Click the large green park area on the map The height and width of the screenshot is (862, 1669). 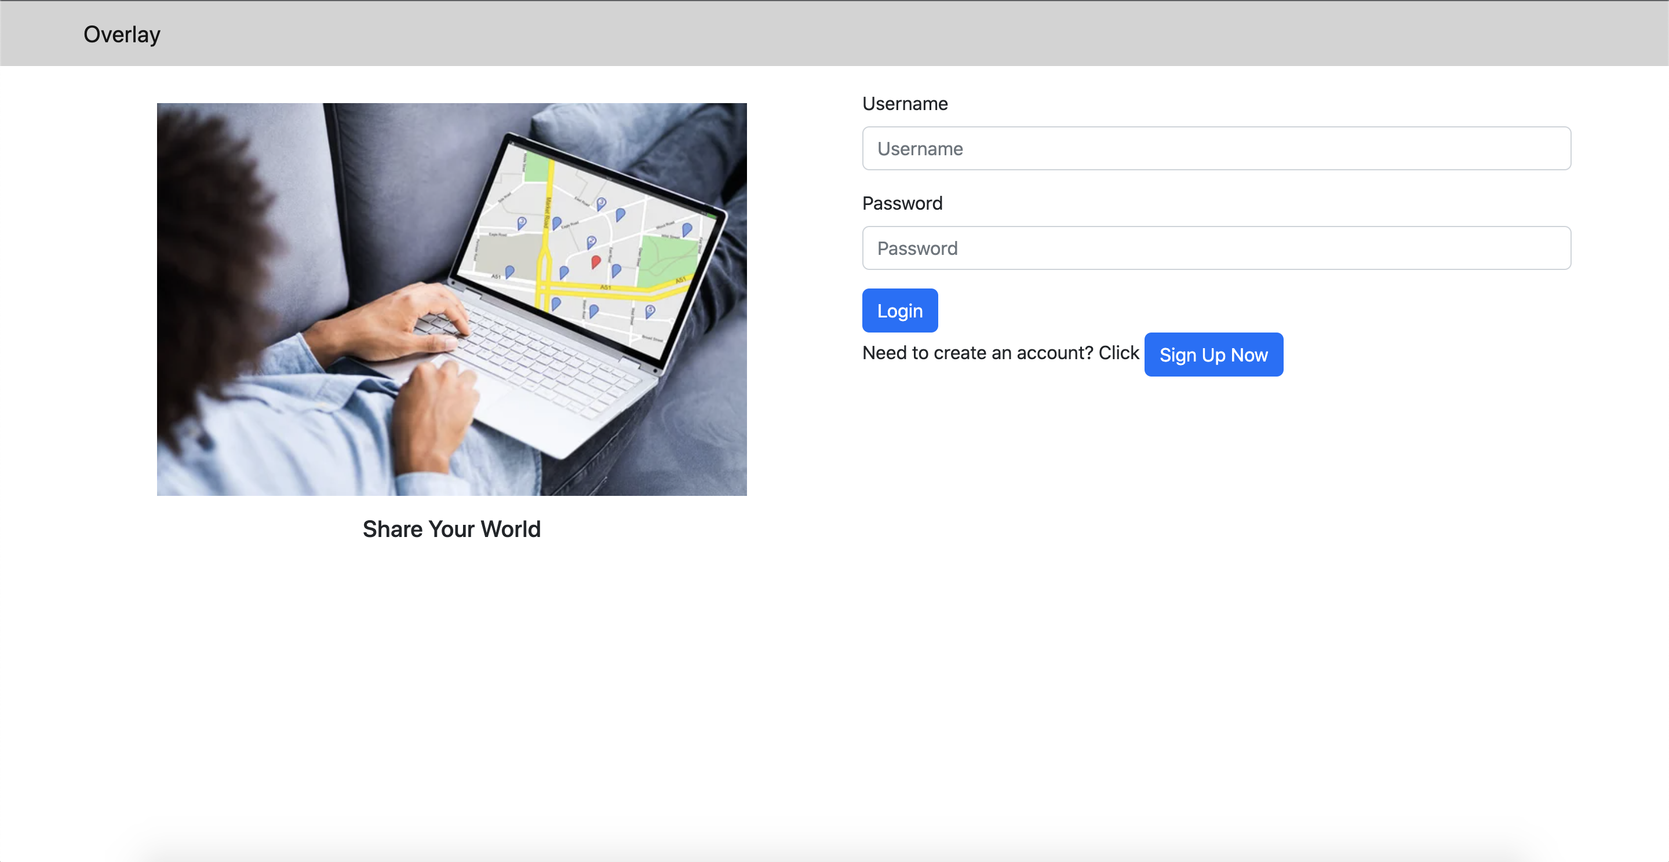668,259
